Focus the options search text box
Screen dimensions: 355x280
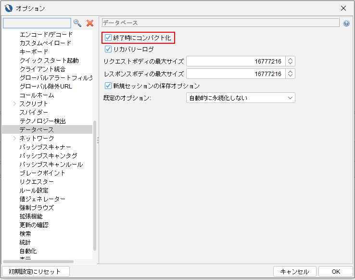click(x=37, y=23)
